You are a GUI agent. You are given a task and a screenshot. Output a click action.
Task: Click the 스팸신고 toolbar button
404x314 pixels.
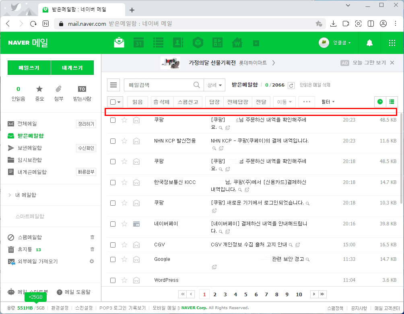tap(188, 102)
